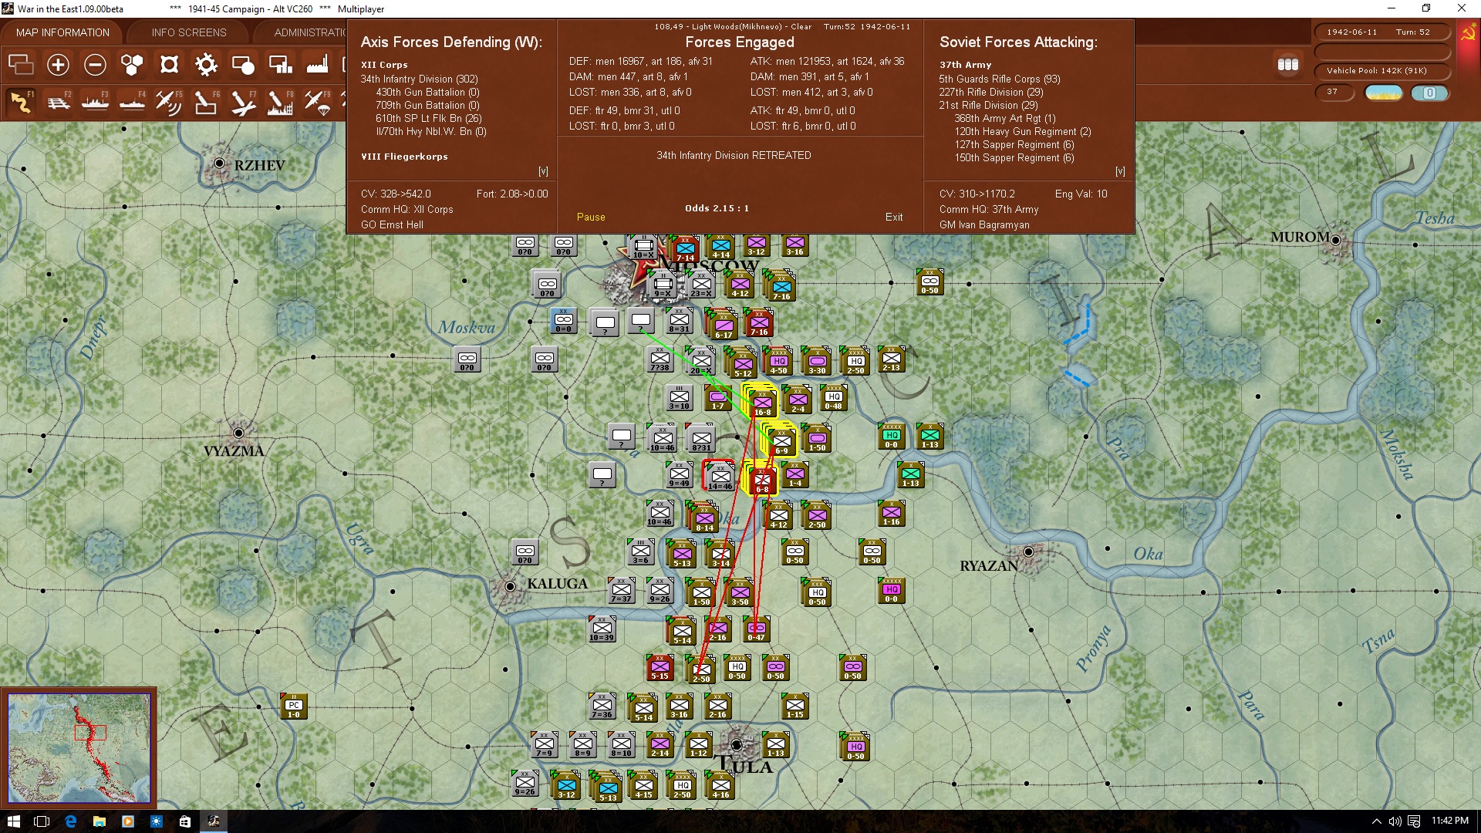Select the F2 rail mode icon
Image resolution: width=1481 pixels, height=833 pixels.
tap(58, 102)
